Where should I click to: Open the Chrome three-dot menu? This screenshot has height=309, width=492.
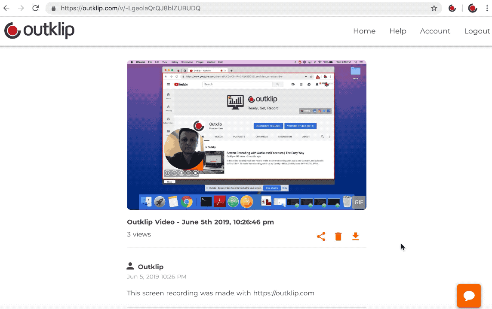487,8
